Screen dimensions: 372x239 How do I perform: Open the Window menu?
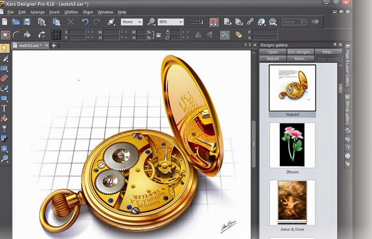point(105,12)
